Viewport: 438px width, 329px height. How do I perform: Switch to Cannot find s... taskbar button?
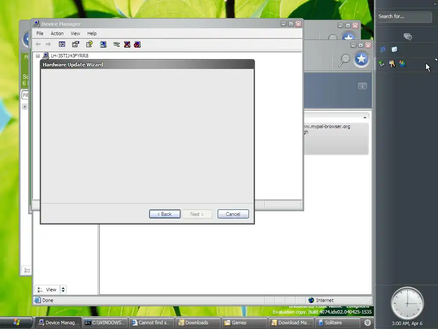[x=151, y=323]
